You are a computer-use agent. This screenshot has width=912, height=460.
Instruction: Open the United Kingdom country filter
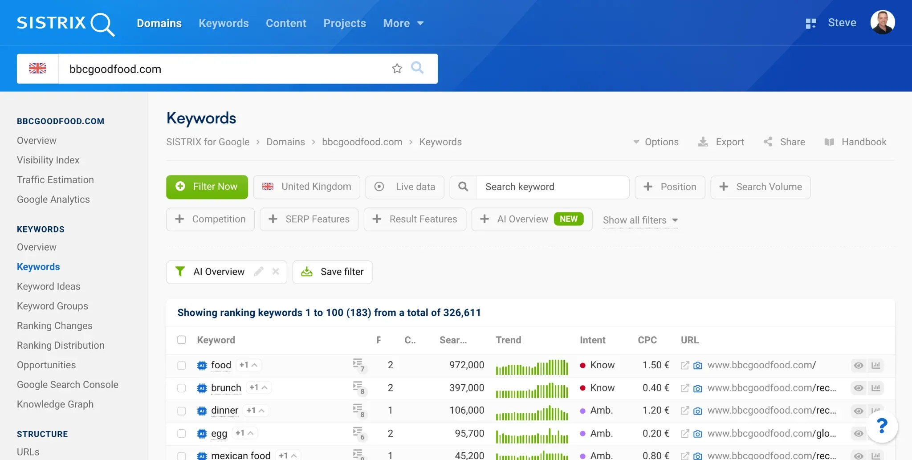pyautogui.click(x=307, y=187)
